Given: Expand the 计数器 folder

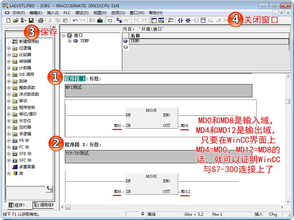Looking at the screenshot, I should [x=9, y=68].
